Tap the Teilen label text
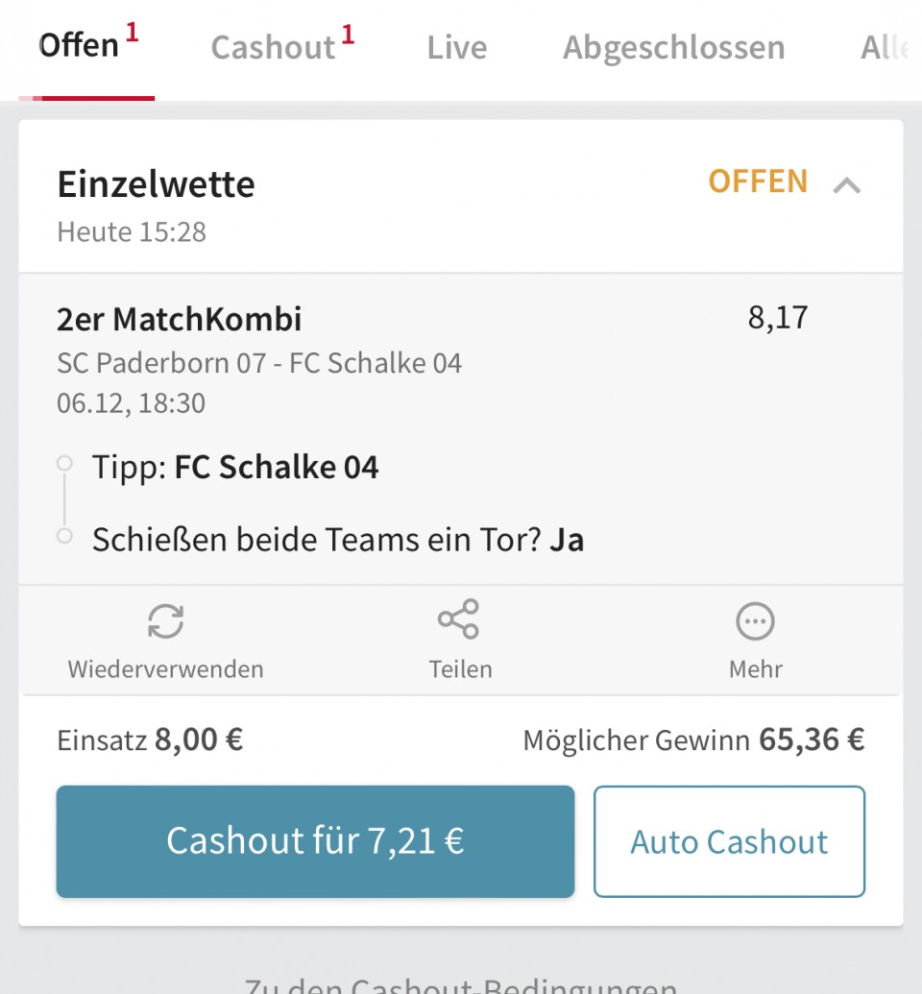Image resolution: width=922 pixels, height=994 pixels. tap(460, 669)
